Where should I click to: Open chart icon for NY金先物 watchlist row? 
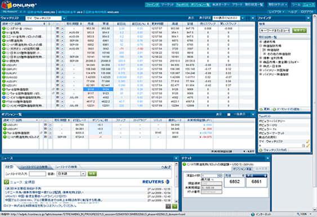[58, 33]
